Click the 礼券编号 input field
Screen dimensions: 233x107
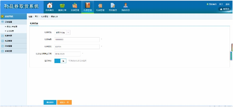(77, 40)
